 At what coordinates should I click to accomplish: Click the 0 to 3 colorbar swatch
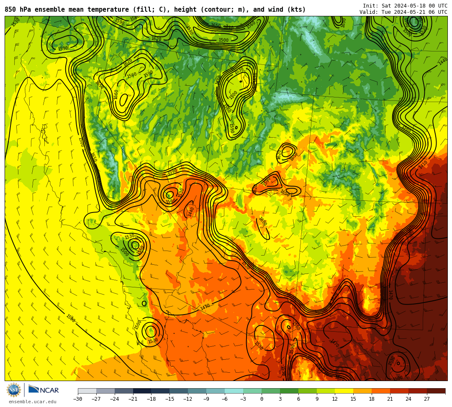coord(271,391)
